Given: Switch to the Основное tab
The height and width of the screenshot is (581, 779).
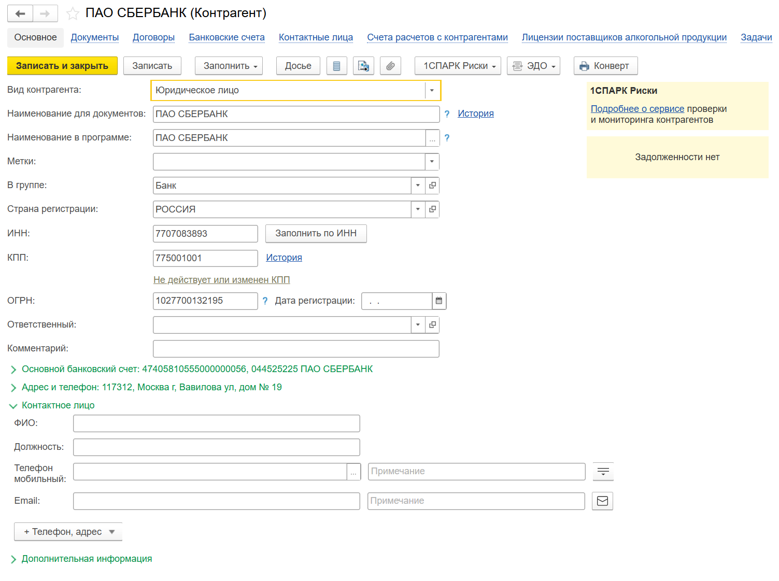Looking at the screenshot, I should 35,37.
